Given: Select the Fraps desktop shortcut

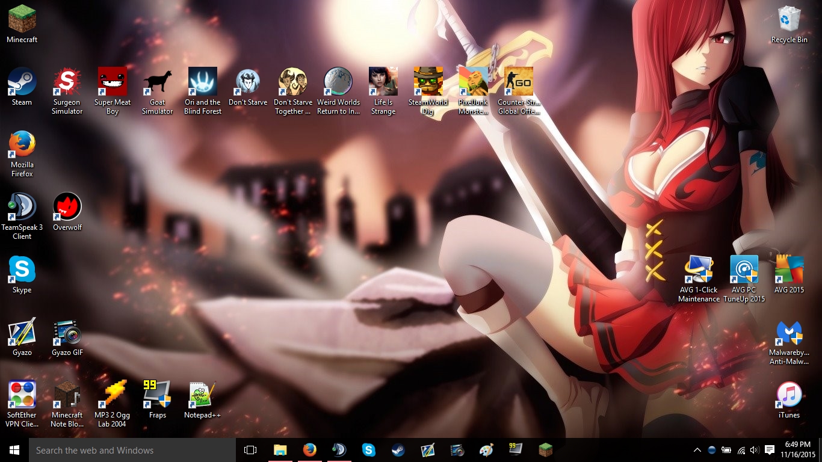Looking at the screenshot, I should (x=158, y=399).
